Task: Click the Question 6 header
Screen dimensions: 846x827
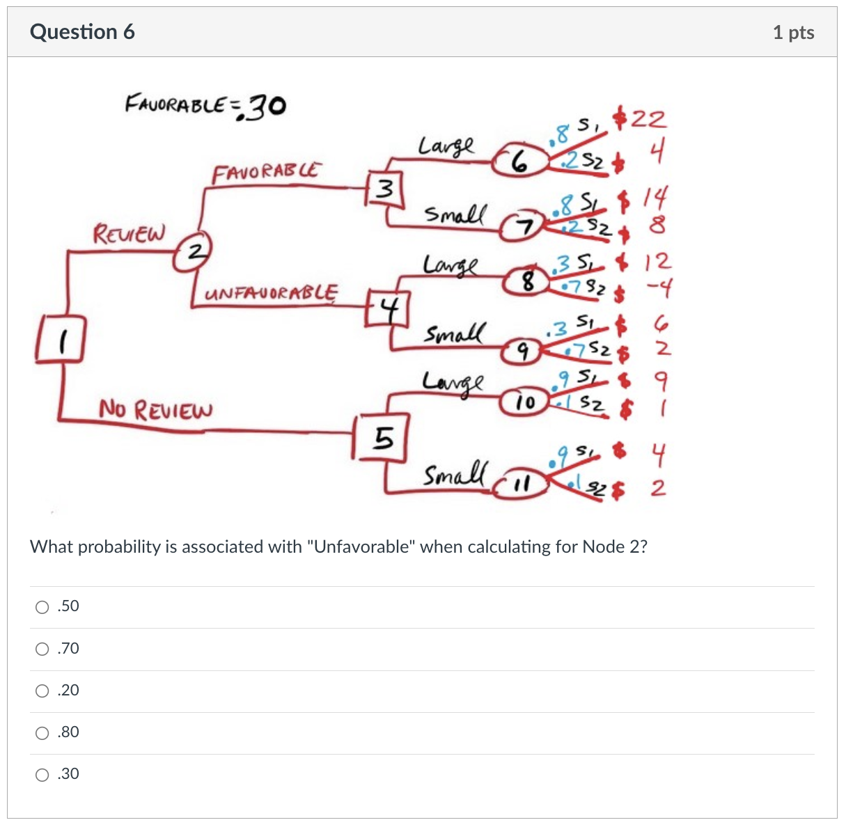Action: point(81,31)
